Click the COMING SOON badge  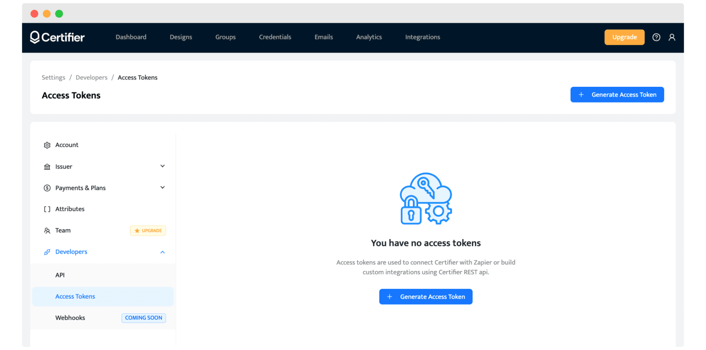pos(144,318)
